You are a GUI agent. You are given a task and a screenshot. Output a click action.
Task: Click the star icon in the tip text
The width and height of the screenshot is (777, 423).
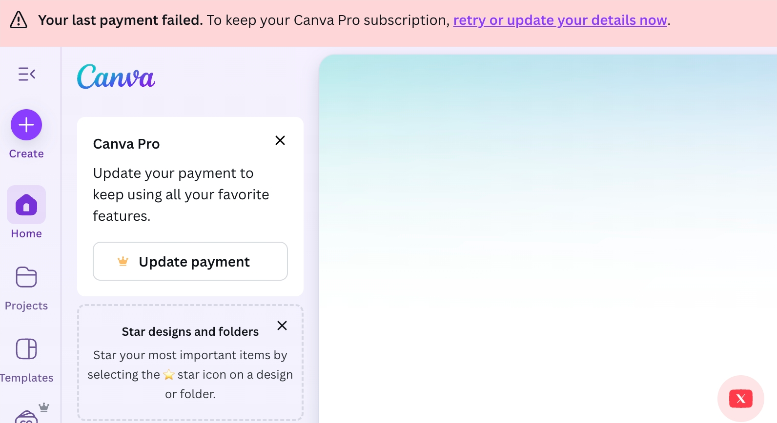coord(169,375)
